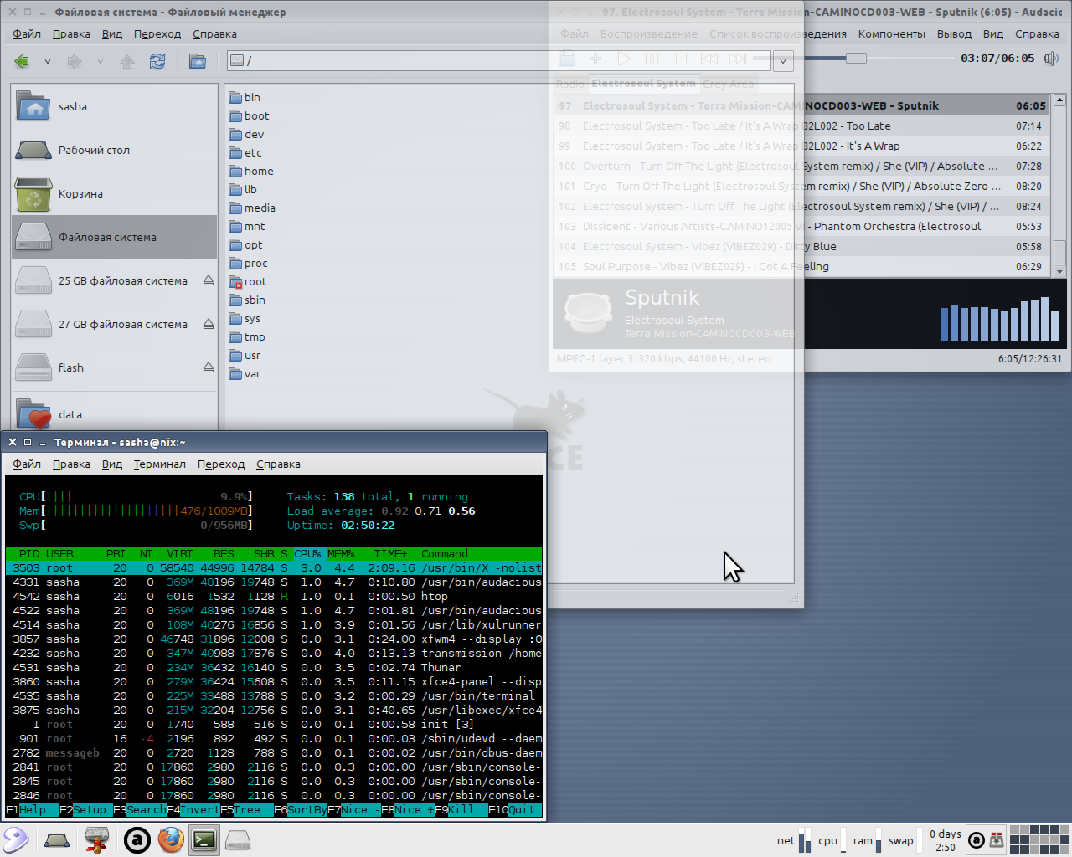This screenshot has height=857, width=1072.
Task: Click htop F2 Setup button
Action: 86,810
